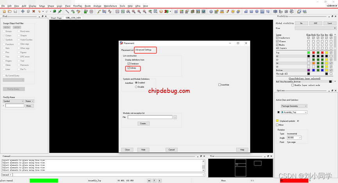The image size is (338, 183).
Task: Uncheck the Library checkbox
Action: tap(129, 68)
